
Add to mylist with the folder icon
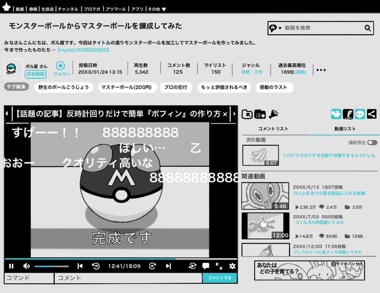point(247,114)
